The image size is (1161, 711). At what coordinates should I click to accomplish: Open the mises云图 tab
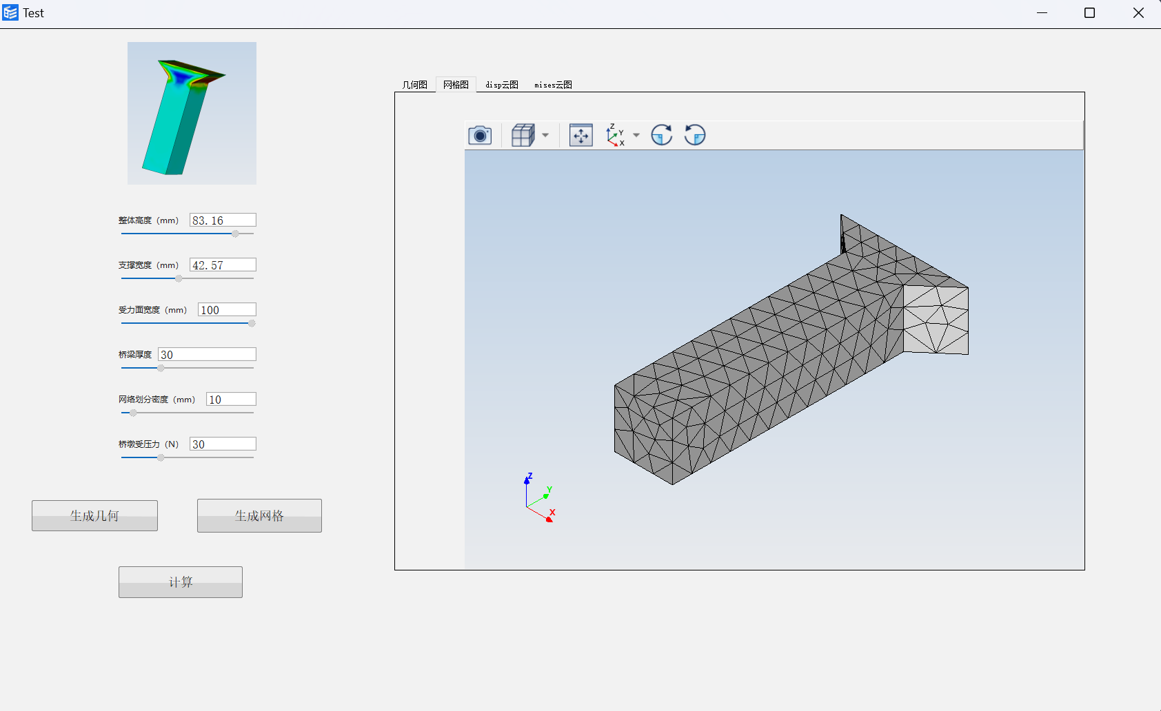(x=553, y=85)
